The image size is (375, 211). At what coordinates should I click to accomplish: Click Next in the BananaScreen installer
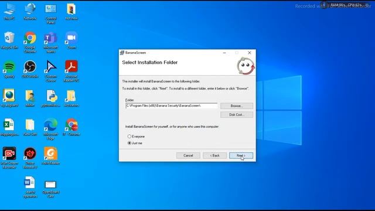click(241, 155)
